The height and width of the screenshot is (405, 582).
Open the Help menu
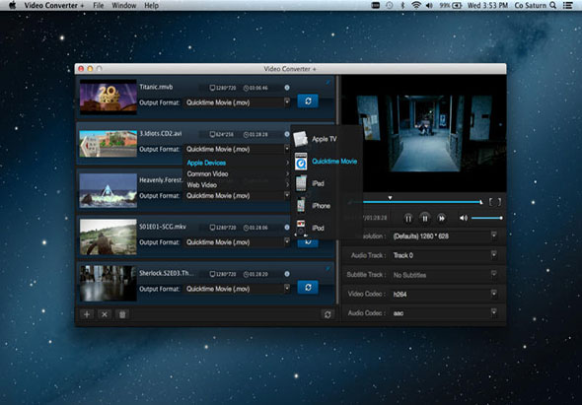tap(152, 5)
